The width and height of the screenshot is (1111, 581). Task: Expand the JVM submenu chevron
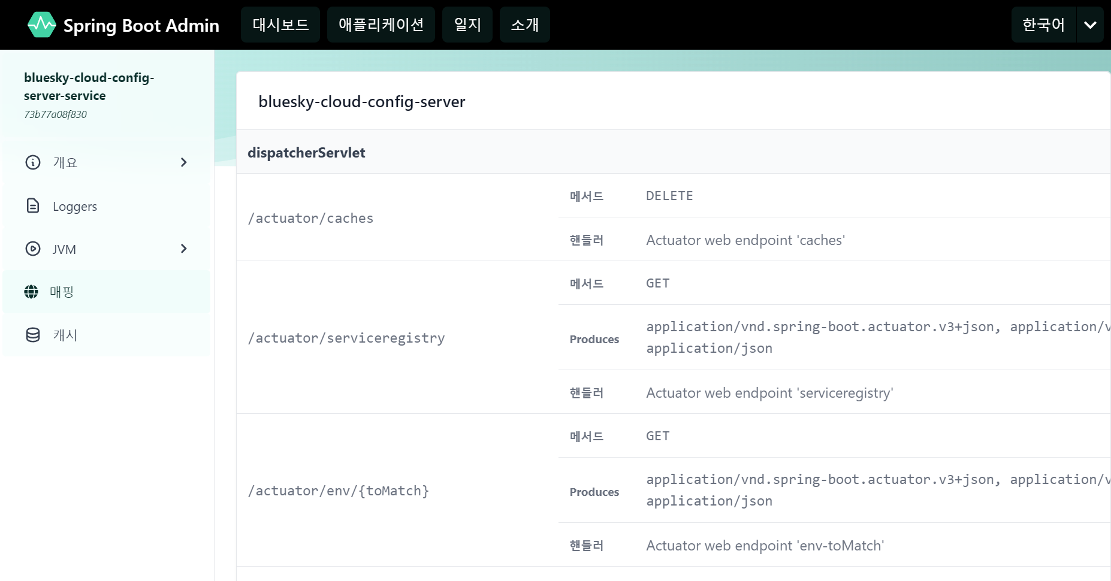tap(184, 249)
